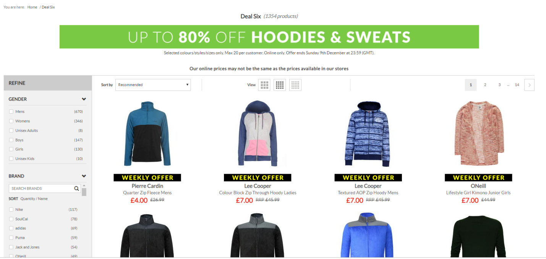Tick the Mens gender checkbox
The image size is (546, 259).
point(11,112)
